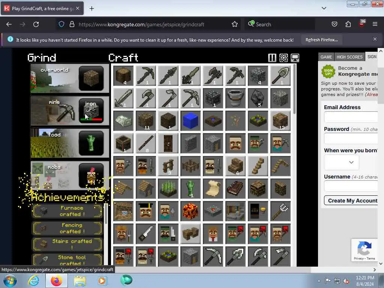Select the sugar cane crop tile

tap(168, 189)
